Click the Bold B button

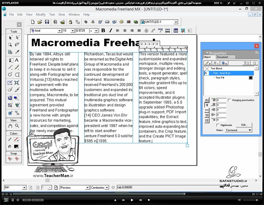103,30
